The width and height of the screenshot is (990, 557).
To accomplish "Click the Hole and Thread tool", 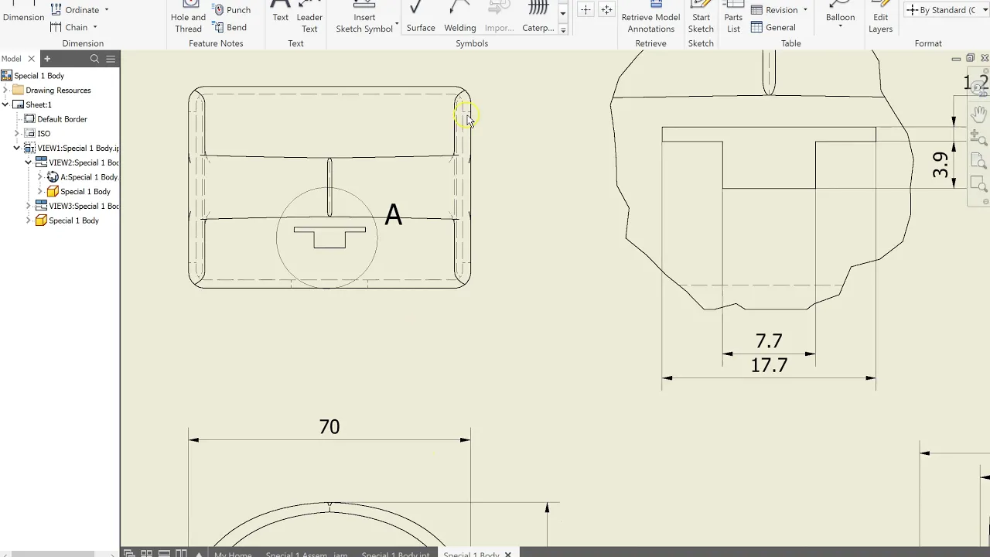I will click(188, 17).
